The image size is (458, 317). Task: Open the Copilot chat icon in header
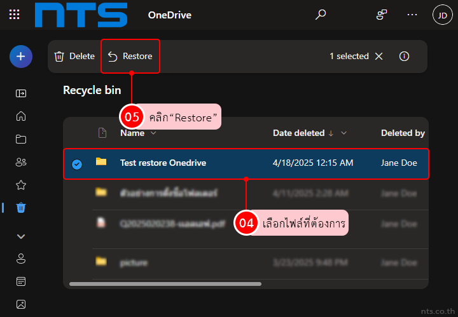(382, 14)
